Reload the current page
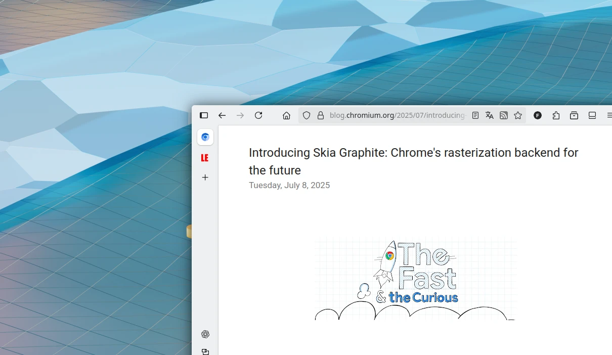 tap(258, 115)
